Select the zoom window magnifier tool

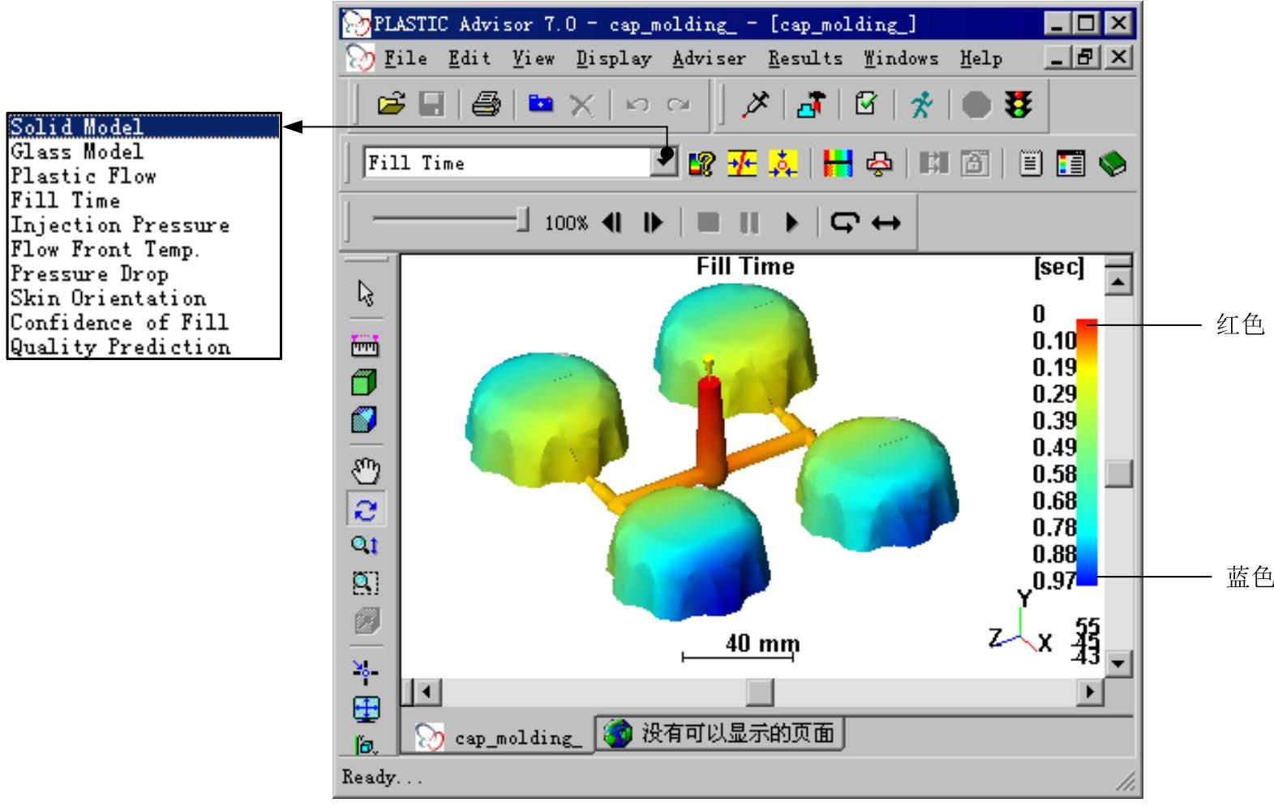pos(365,582)
